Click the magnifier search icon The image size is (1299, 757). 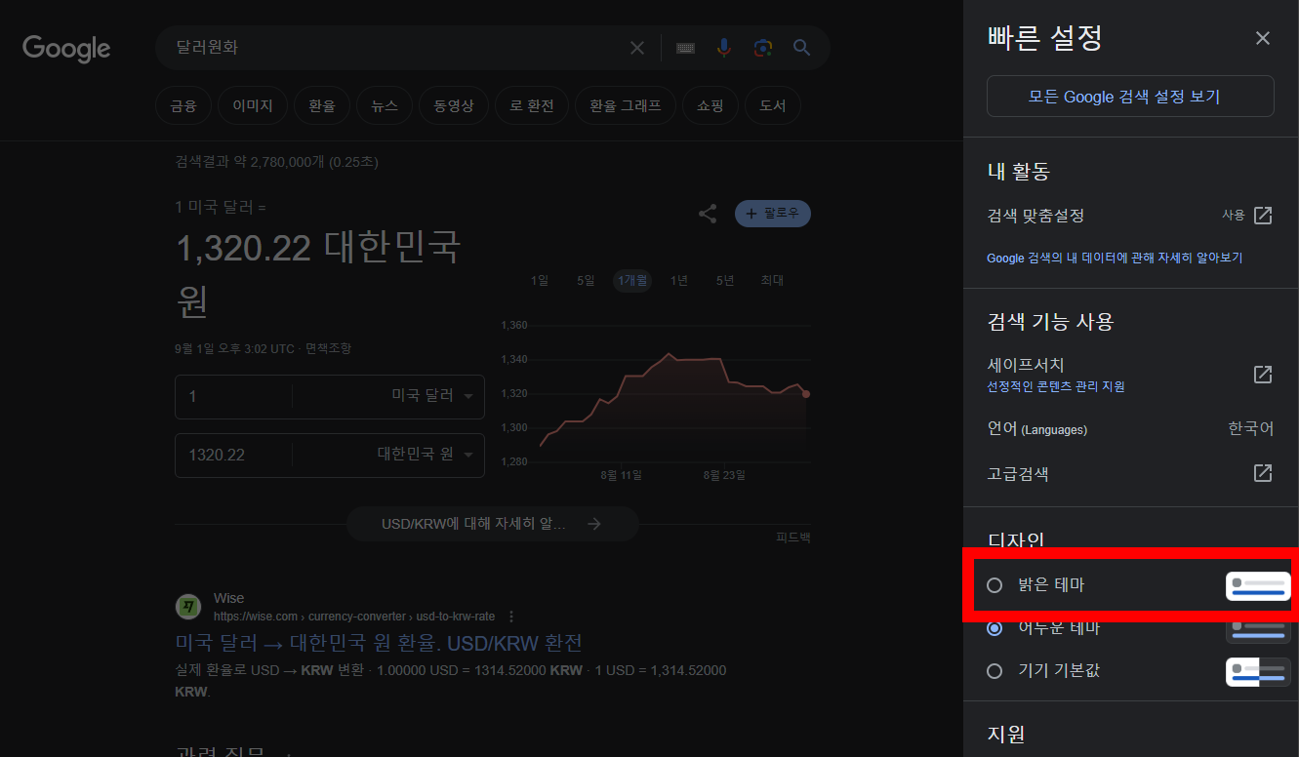(x=802, y=48)
